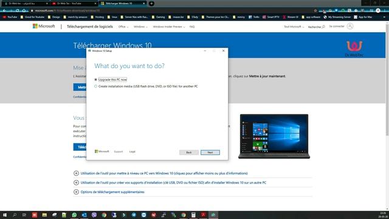
Task: Click the Mettre à jour maintenant link text
Action: [267, 76]
